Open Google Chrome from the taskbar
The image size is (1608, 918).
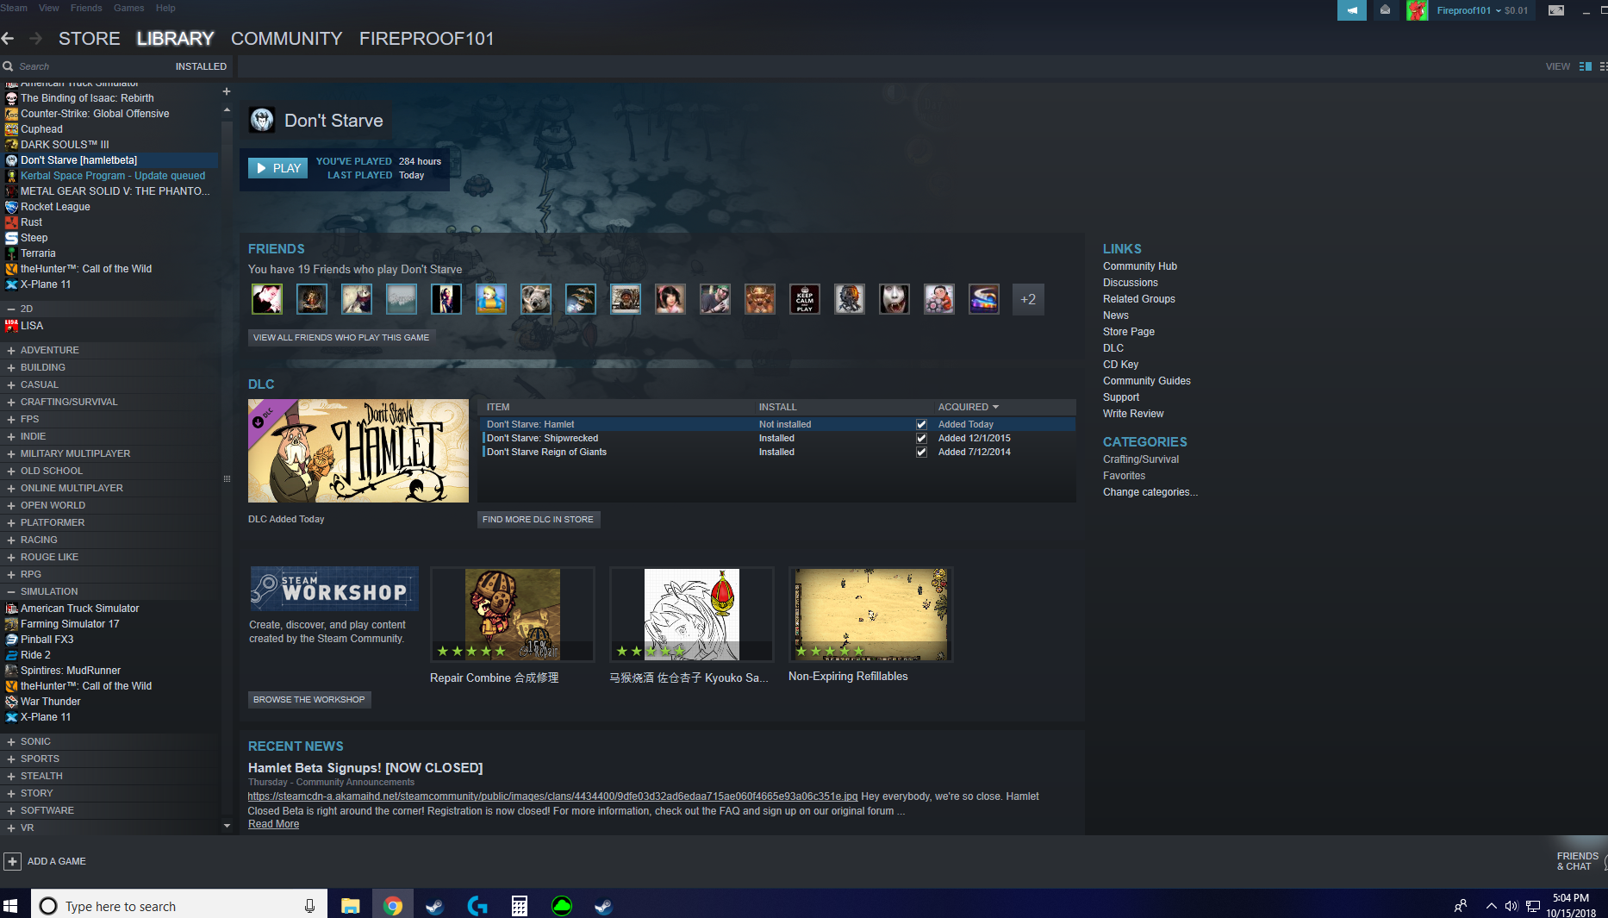(393, 906)
